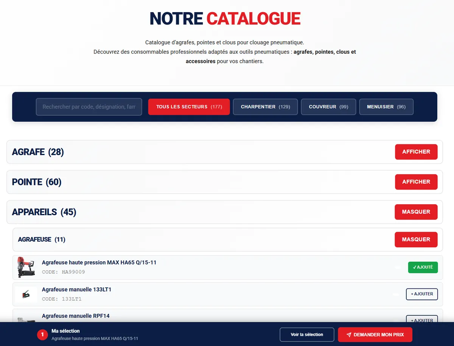Click Voir la sélection button
The height and width of the screenshot is (346, 454).
coord(307,335)
